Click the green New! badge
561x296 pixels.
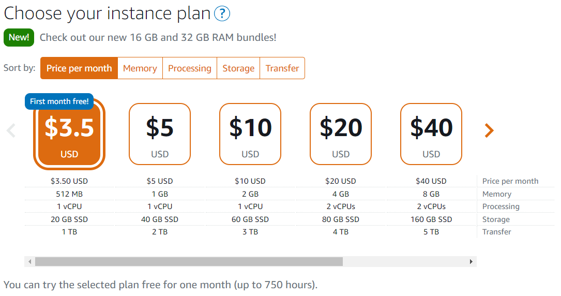pos(19,37)
